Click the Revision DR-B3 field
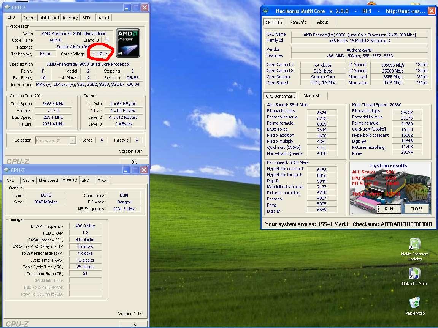This screenshot has height=328, width=438. click(132, 78)
